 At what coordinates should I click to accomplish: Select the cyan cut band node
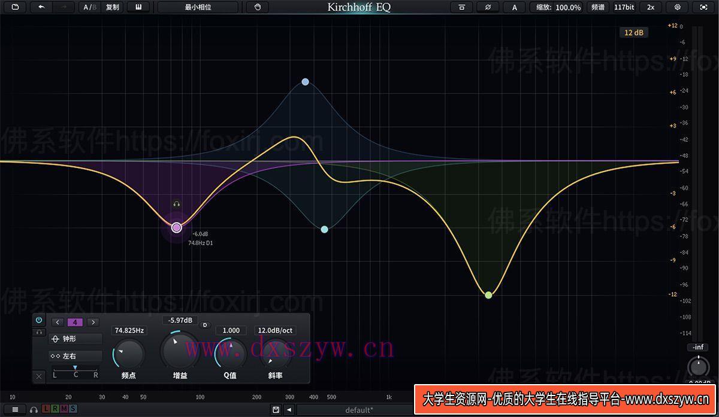[324, 229]
